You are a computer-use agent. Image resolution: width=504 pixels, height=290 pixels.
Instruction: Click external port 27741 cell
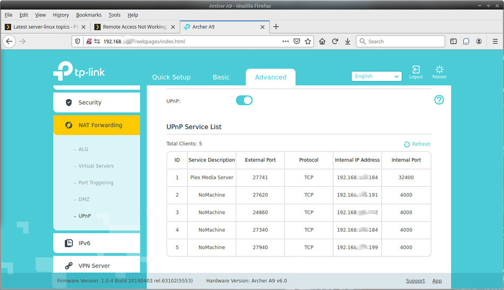pos(260,178)
